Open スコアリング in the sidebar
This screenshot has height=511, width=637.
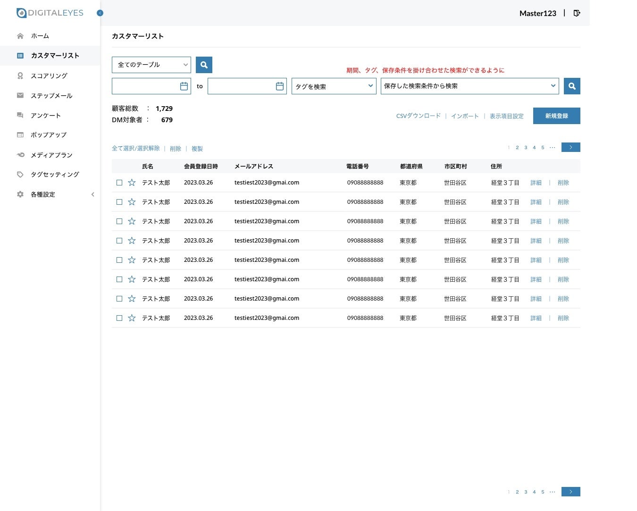click(49, 76)
